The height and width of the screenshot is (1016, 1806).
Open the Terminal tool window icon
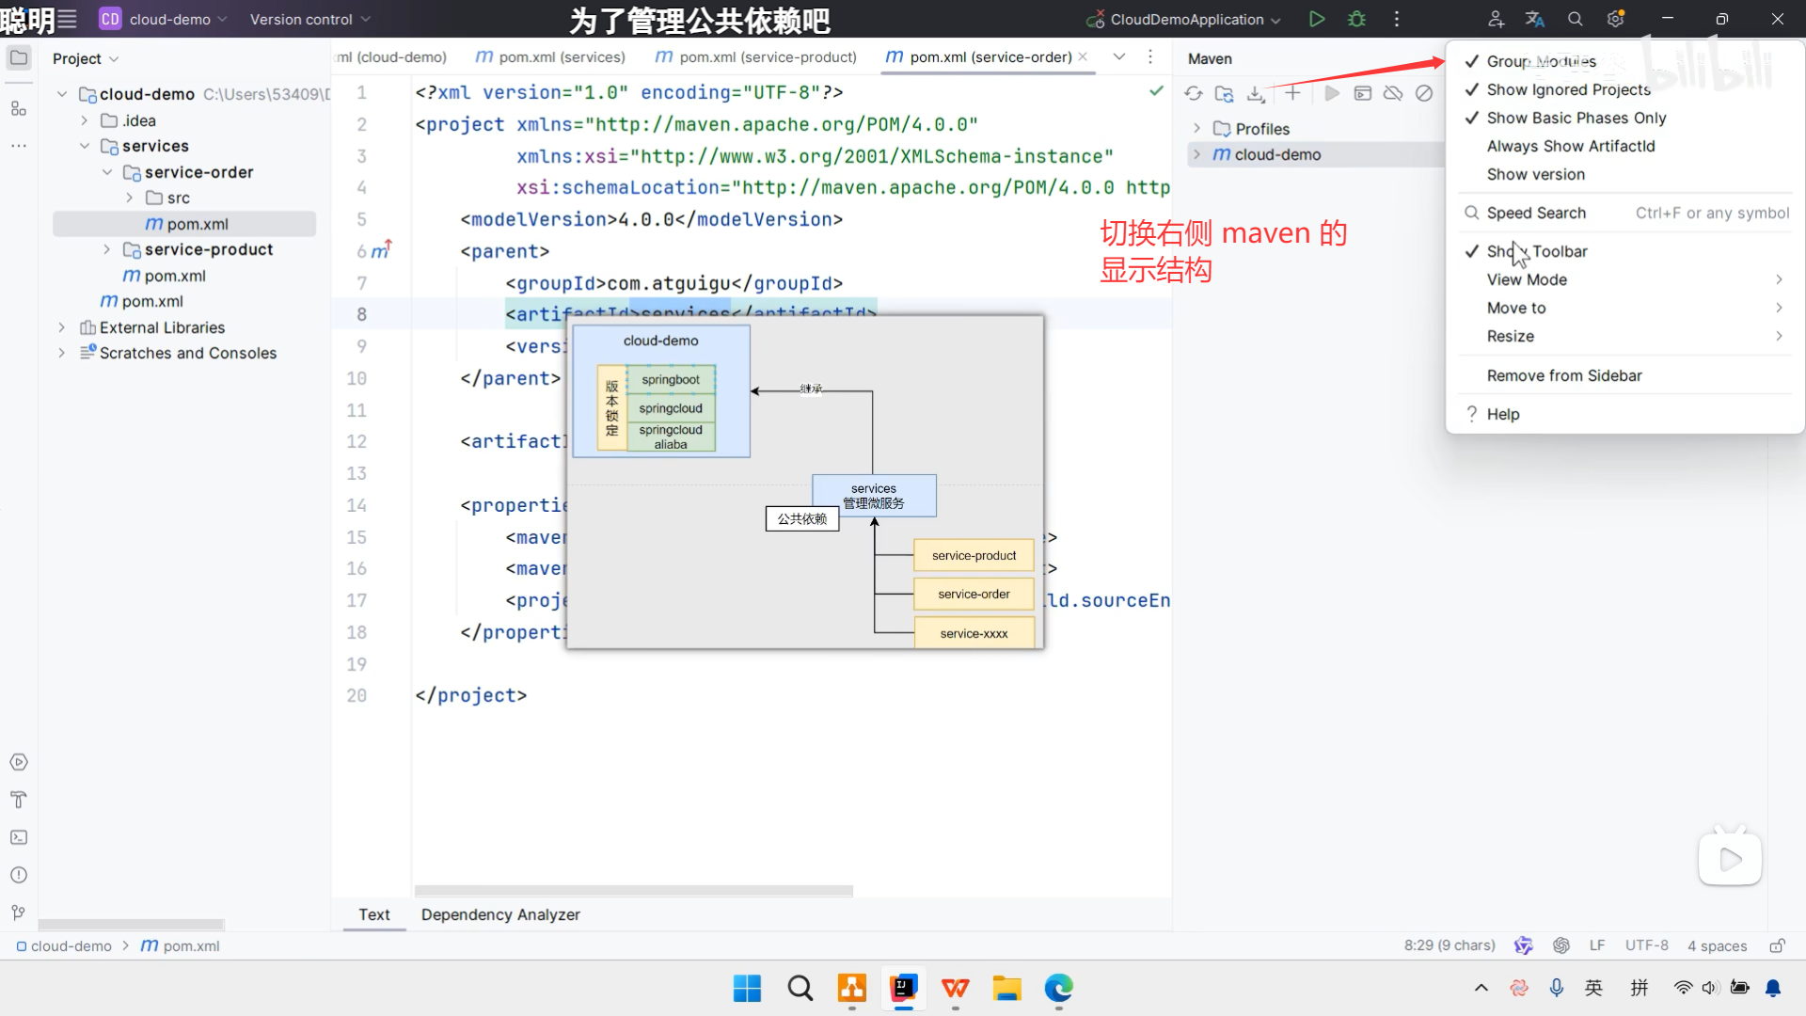click(x=18, y=837)
